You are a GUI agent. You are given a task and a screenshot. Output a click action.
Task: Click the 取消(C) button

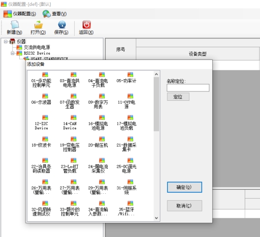184,206
